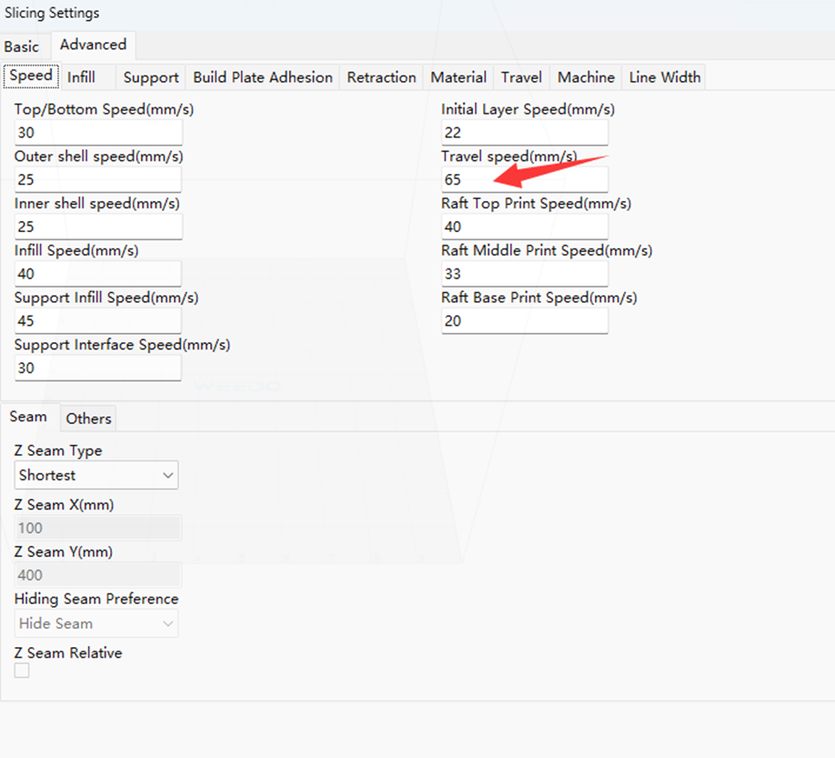835x758 pixels.
Task: Edit the Raft Base Print Speed field
Action: pos(524,320)
